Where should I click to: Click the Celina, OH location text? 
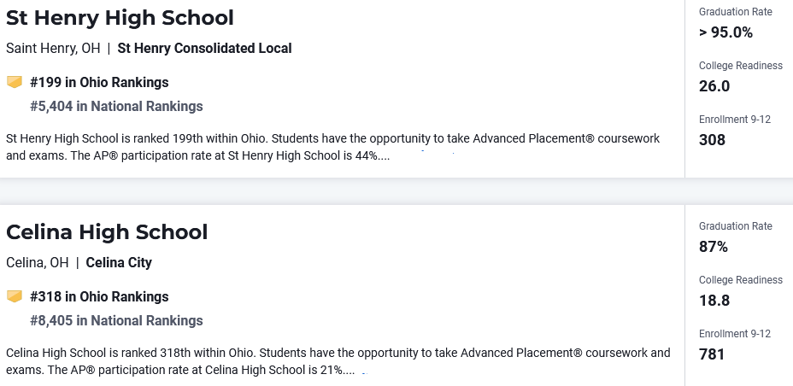pos(37,263)
